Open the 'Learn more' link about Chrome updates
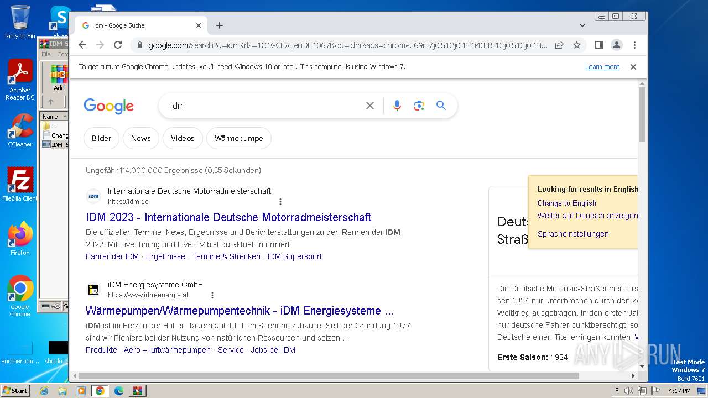 coord(602,67)
